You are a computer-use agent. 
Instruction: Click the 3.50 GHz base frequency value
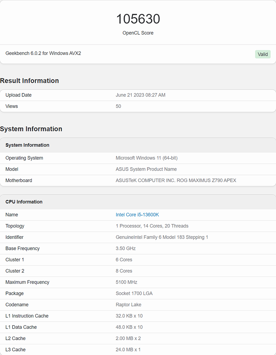click(x=125, y=248)
